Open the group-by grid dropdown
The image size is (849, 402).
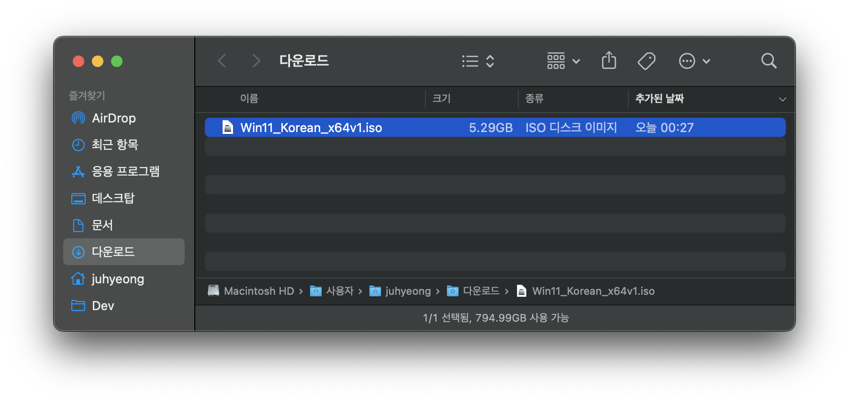click(x=564, y=61)
